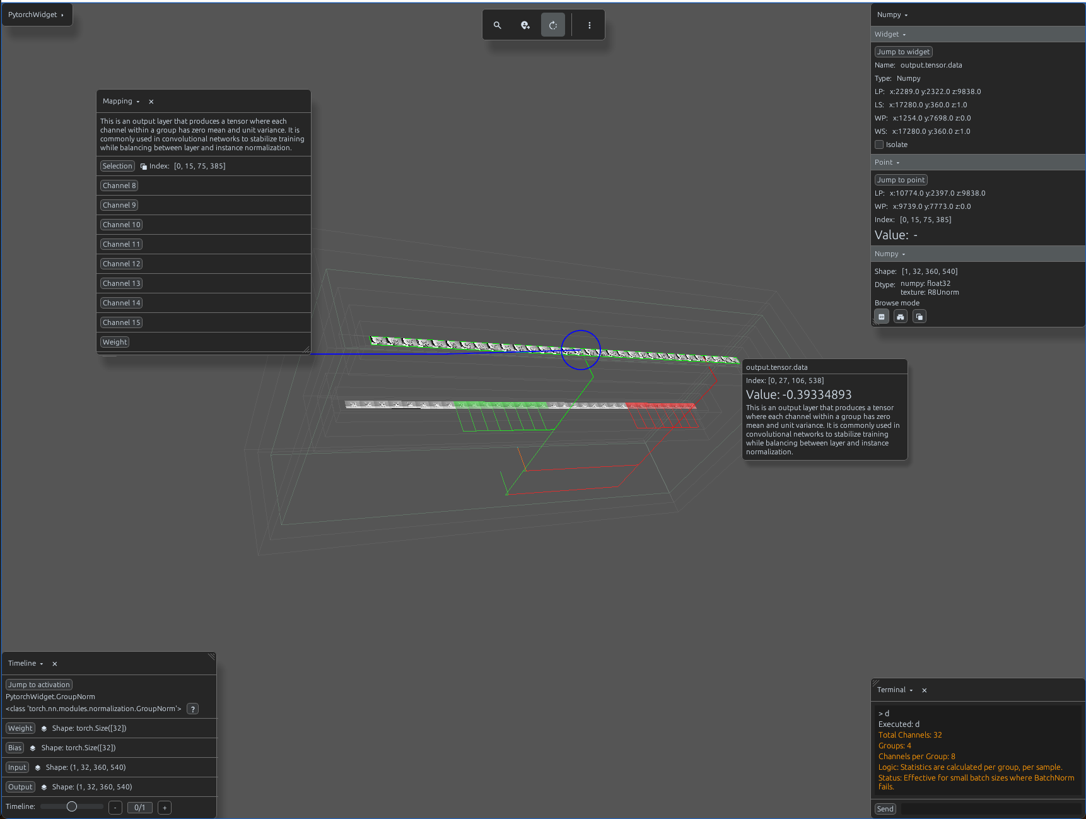Click the 'Total Channels: 32' terminal line
Viewport: 1086px width, 819px height.
(x=910, y=735)
